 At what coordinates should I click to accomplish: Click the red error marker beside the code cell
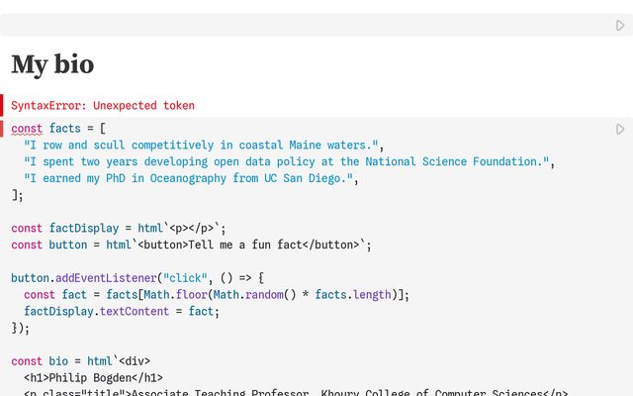click(x=2, y=129)
